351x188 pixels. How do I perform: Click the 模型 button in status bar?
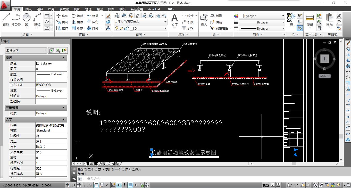click(x=266, y=185)
